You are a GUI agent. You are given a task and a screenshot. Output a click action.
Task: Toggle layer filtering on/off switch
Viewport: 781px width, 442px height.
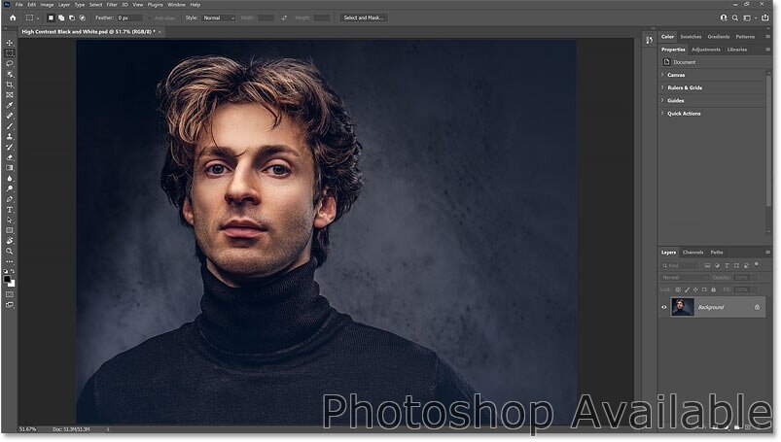(757, 265)
